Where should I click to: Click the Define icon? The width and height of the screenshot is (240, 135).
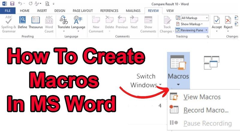click(x=22, y=22)
